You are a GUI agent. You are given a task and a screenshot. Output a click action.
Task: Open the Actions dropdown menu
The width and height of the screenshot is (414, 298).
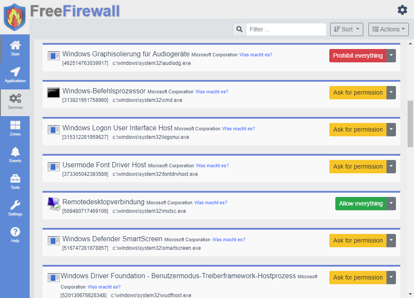[x=388, y=29]
